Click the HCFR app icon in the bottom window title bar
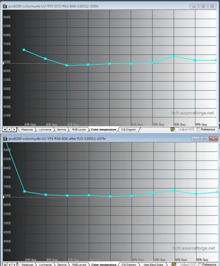 pyautogui.click(x=5, y=139)
